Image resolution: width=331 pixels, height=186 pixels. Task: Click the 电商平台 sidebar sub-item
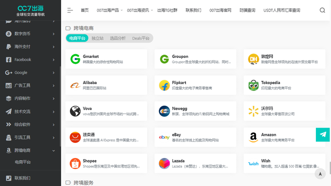[23, 162]
